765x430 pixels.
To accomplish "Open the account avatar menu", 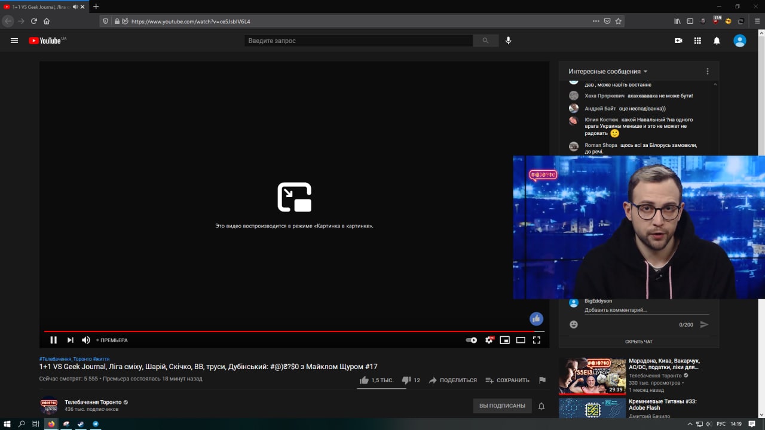I will 740,41.
